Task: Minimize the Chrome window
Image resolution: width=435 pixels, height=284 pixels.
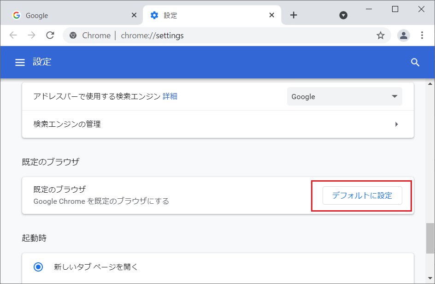Action: point(369,9)
